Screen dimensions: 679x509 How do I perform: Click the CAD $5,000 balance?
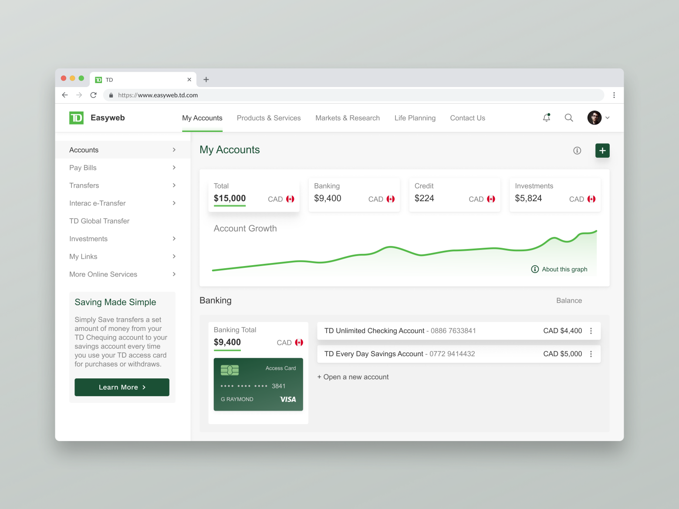(x=563, y=354)
